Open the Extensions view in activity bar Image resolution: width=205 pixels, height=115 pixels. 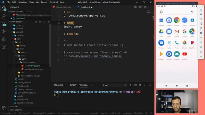point(4,47)
